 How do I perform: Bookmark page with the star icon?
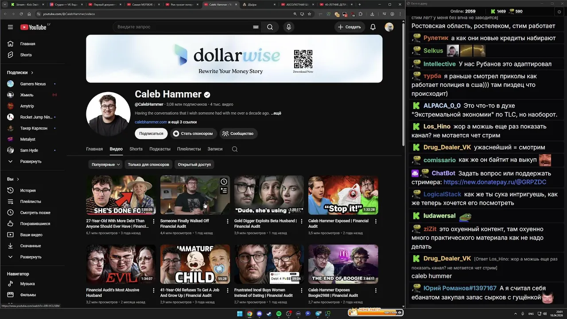(x=309, y=14)
